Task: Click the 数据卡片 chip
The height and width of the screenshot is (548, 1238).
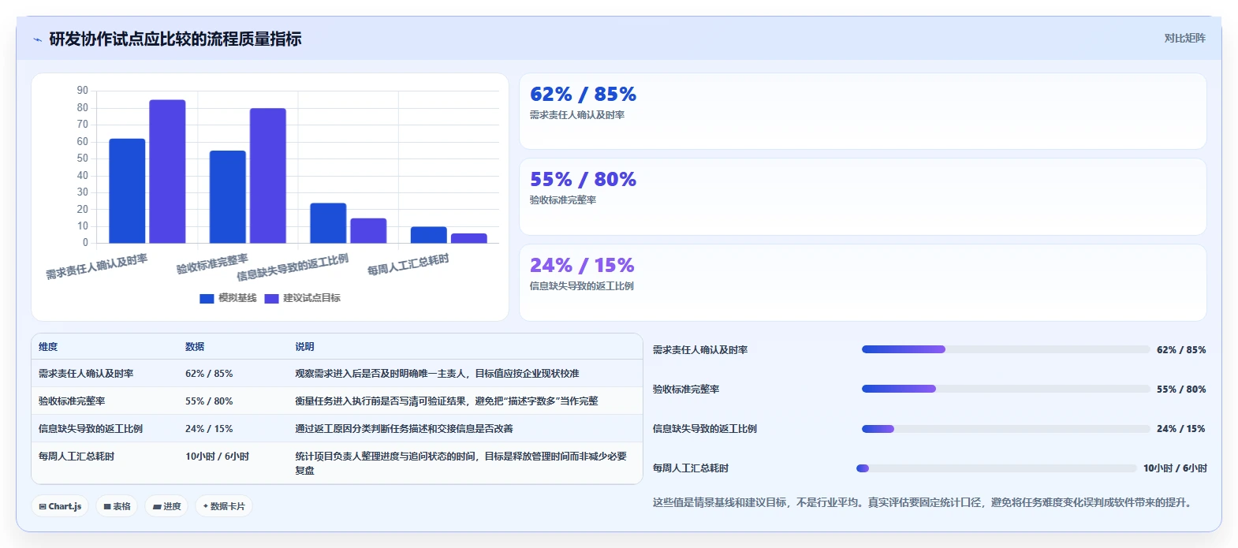Action: [224, 506]
